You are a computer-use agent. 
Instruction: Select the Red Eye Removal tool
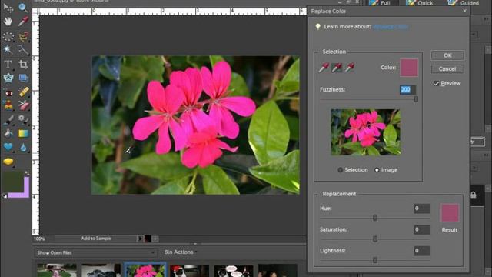point(8,92)
